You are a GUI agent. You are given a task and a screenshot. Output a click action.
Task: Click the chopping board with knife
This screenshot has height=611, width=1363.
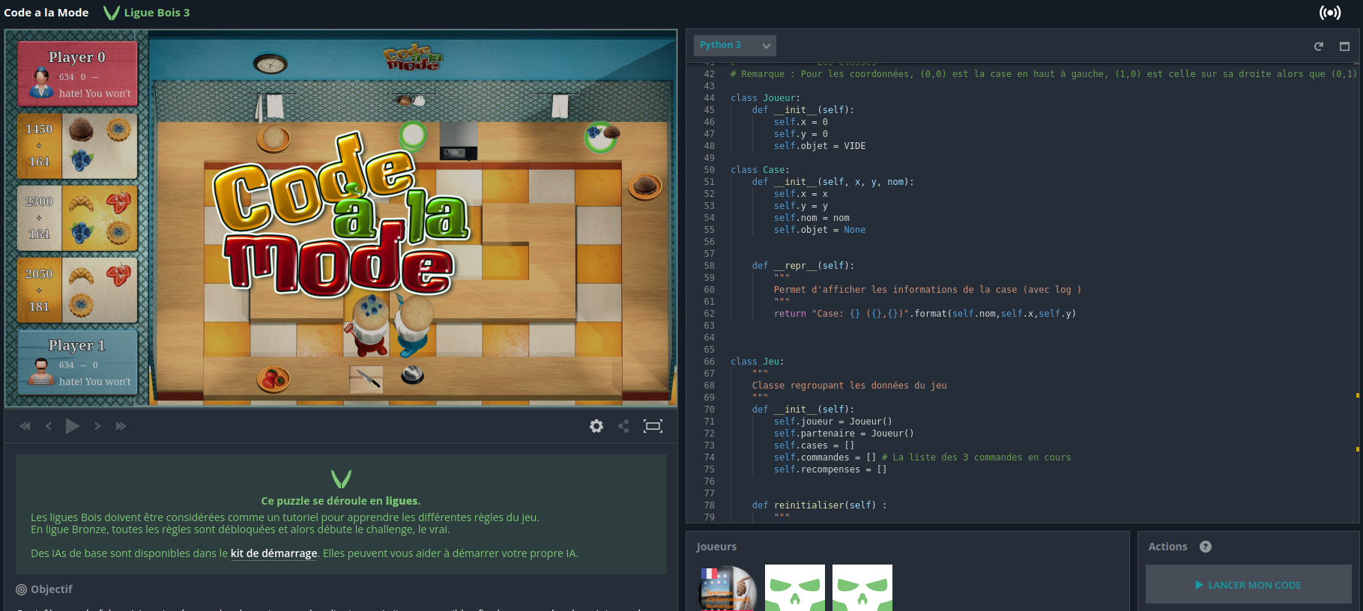click(x=366, y=379)
